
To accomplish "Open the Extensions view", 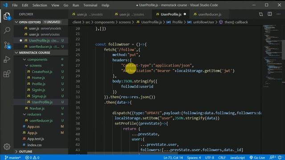I will coord(7,74).
